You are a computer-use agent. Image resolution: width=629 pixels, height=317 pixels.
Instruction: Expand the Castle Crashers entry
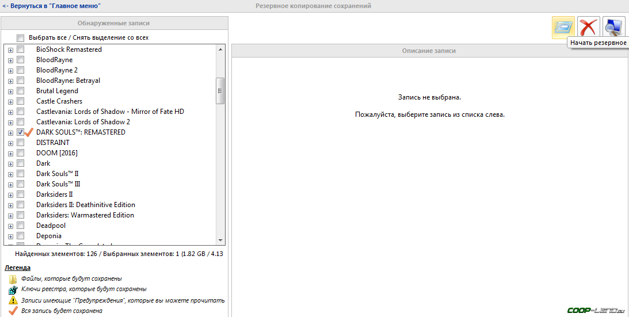10,101
